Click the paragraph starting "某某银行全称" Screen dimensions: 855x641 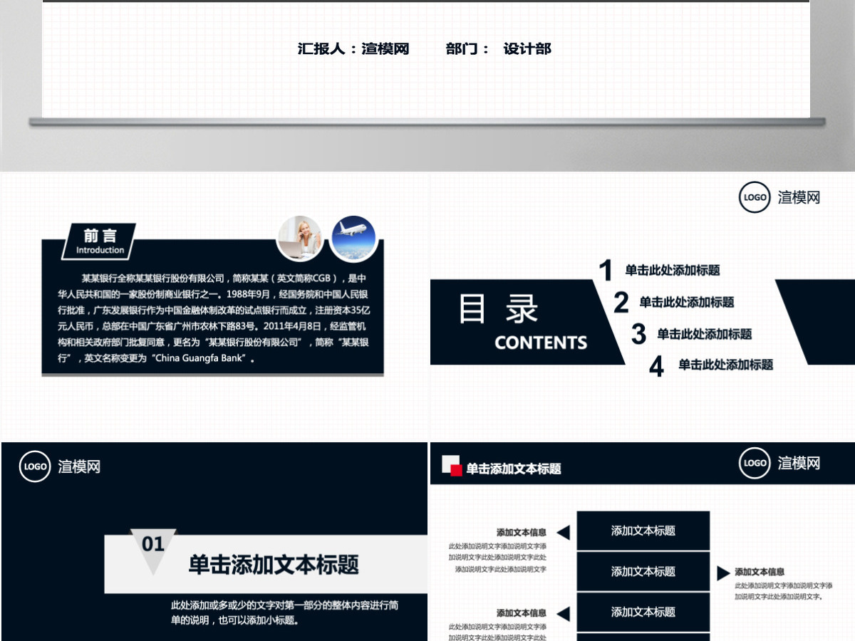click(213, 318)
